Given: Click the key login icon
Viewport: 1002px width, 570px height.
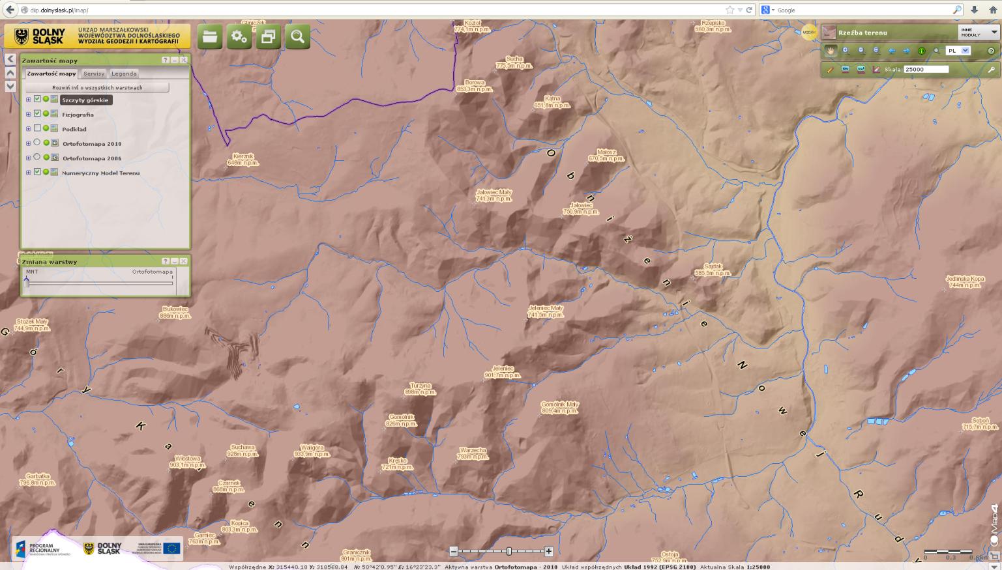Looking at the screenshot, I should 991,69.
